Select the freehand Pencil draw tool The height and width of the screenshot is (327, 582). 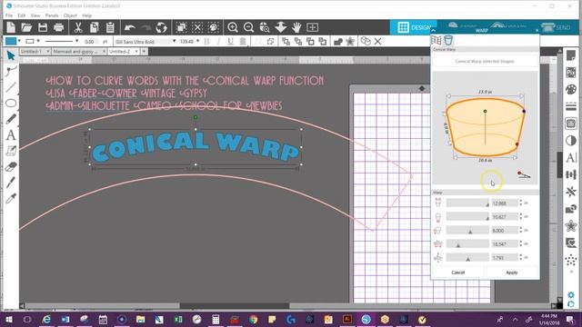pos(11,119)
